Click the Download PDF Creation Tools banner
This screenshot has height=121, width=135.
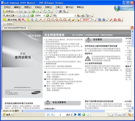coord(124,8)
